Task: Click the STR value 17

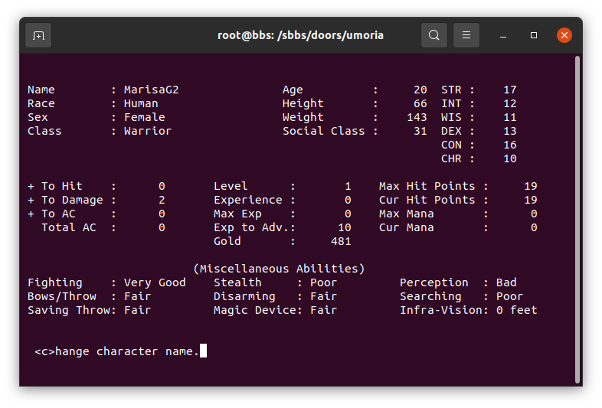Action: (510, 90)
